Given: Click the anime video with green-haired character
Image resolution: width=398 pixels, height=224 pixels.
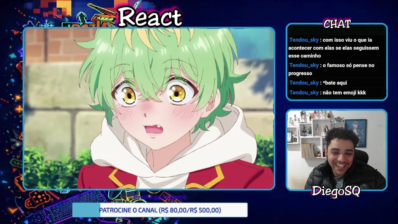Looking at the screenshot, I should pos(149,109).
